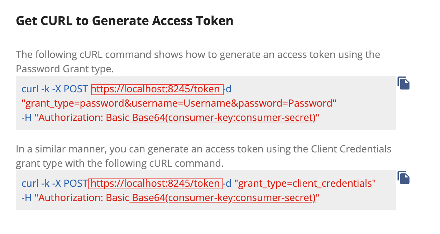Click 'curl -k -X POST' in the first code block
Image resolution: width=440 pixels, height=234 pixels.
click(x=54, y=89)
